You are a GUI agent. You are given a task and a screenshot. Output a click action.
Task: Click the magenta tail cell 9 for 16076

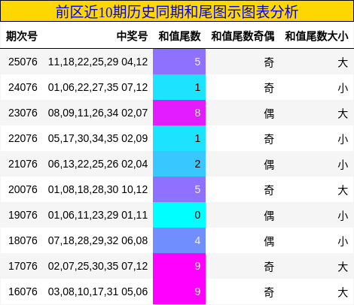(x=179, y=291)
